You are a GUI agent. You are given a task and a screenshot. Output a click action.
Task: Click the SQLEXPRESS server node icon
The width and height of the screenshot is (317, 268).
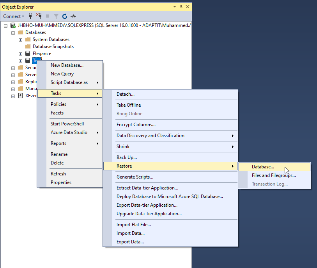pyautogui.click(x=13, y=25)
